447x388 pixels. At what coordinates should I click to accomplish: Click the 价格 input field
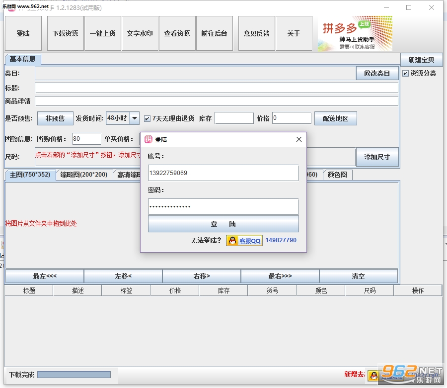coord(292,118)
